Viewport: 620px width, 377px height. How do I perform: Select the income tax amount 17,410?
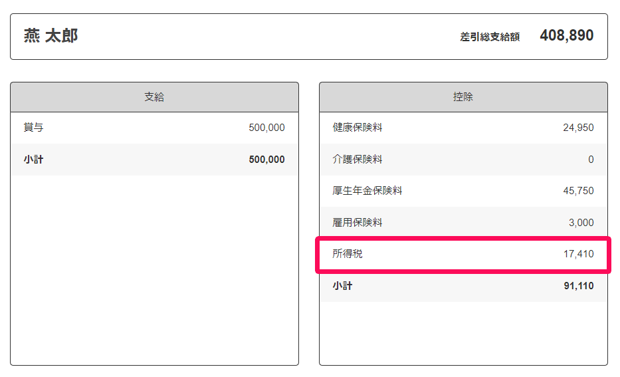point(578,254)
